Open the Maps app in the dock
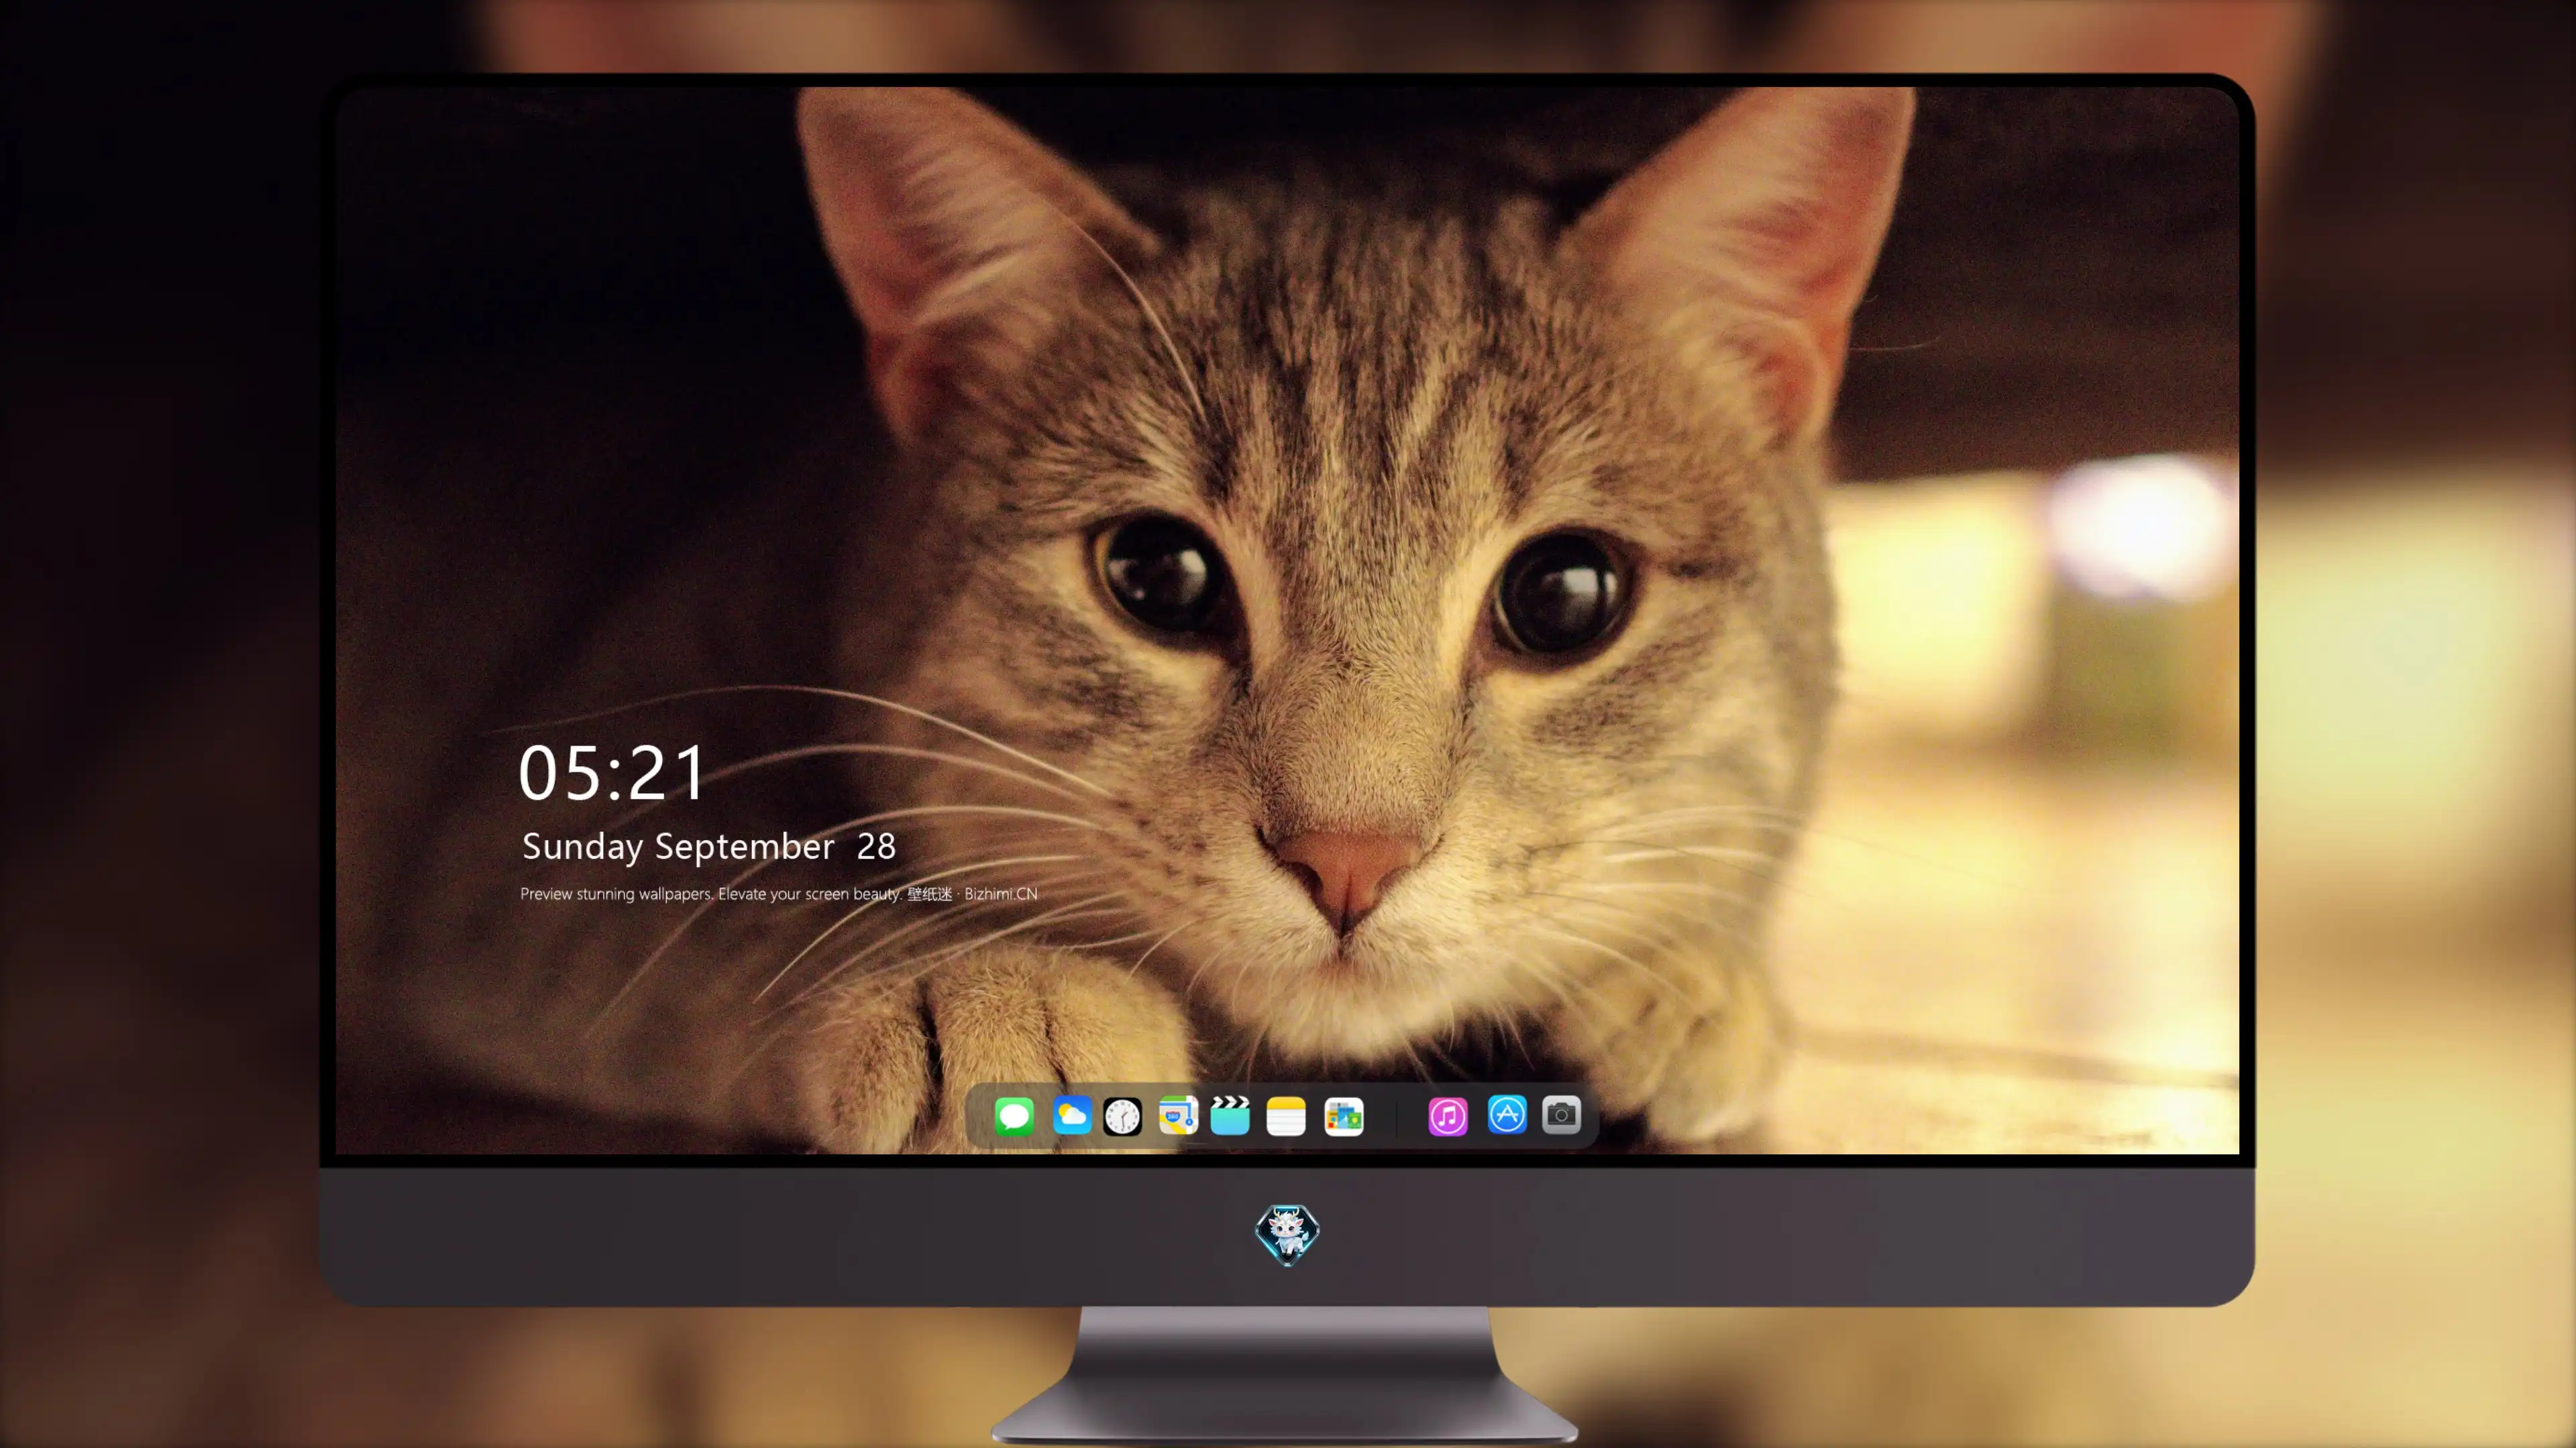The image size is (2576, 1448). pos(1178,1115)
